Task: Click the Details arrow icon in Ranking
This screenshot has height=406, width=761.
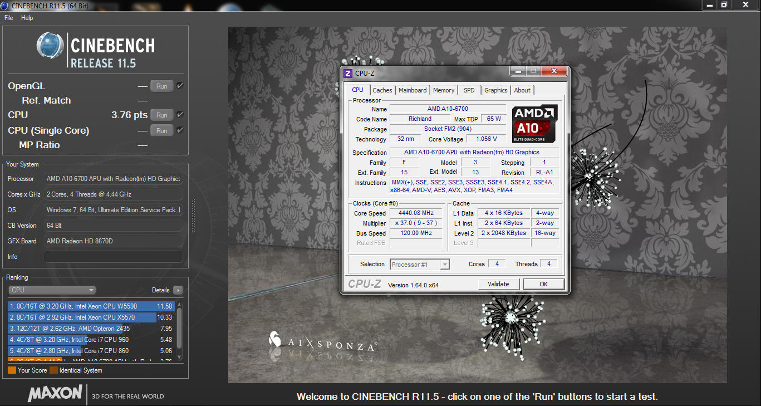Action: (x=178, y=290)
